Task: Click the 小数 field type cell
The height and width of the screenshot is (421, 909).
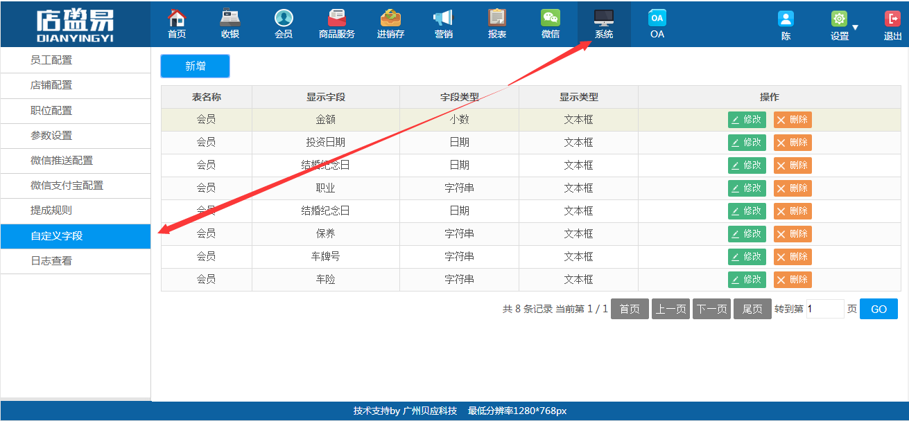Action: 460,119
